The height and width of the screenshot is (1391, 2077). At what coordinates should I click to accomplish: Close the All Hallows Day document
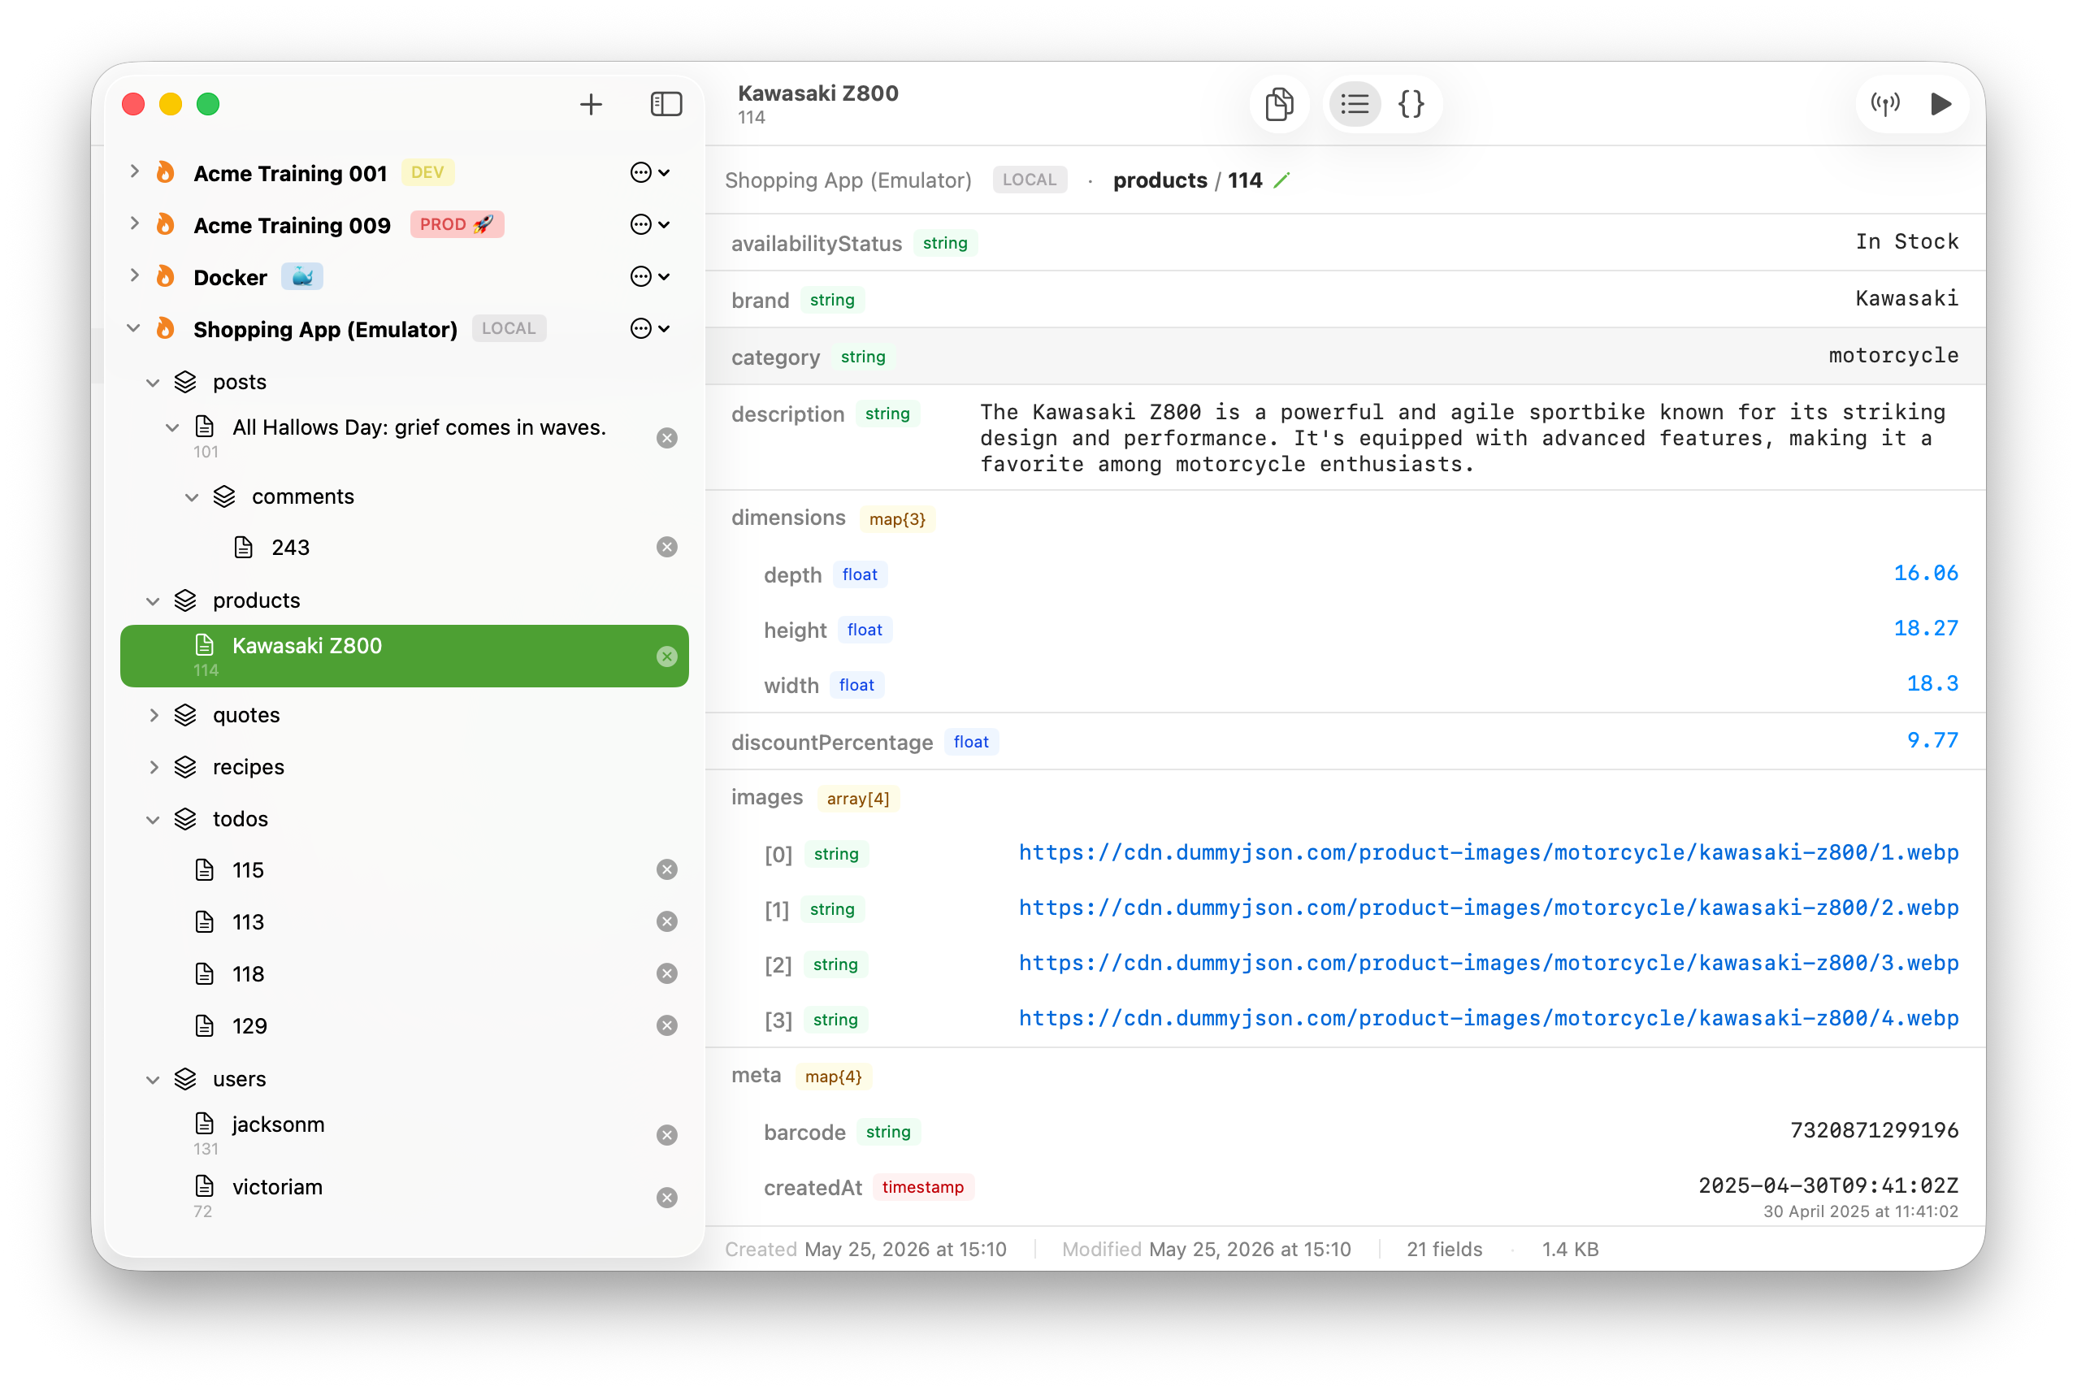(667, 438)
